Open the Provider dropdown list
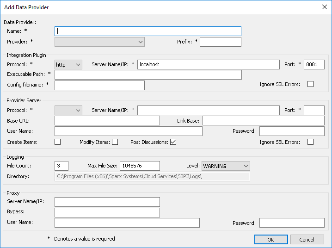The height and width of the screenshot is (248, 332). (99, 42)
